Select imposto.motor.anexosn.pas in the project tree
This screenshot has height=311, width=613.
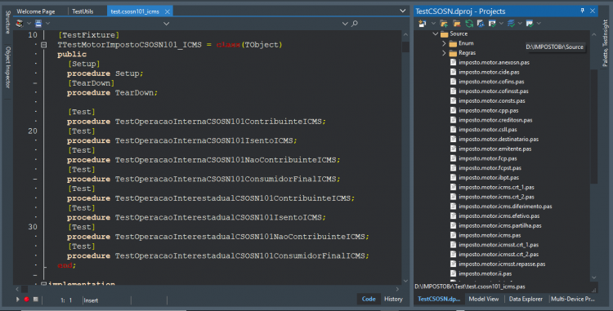click(x=494, y=62)
